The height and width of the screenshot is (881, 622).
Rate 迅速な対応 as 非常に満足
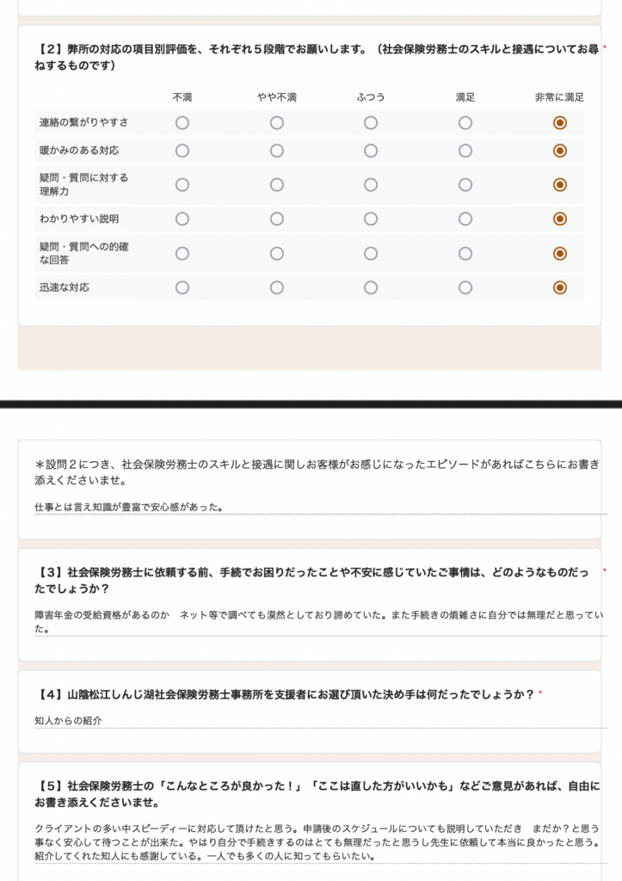click(560, 287)
